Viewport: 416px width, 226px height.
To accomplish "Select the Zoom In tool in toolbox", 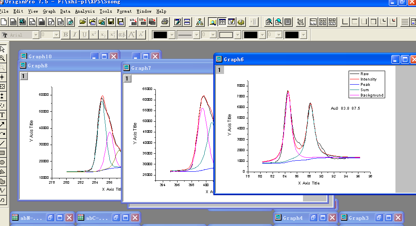I will point(2,58).
